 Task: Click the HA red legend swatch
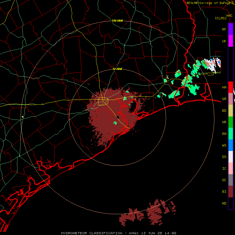(231, 87)
